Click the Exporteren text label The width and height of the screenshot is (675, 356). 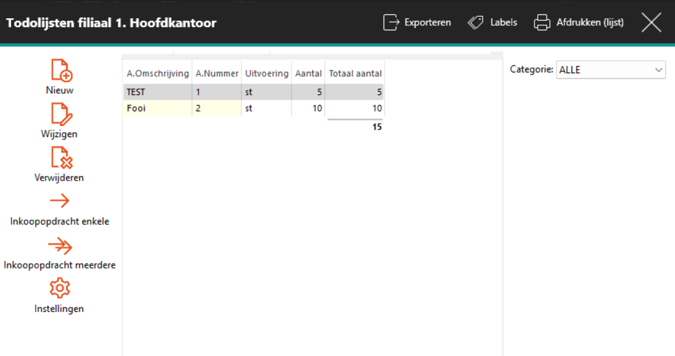pos(428,23)
